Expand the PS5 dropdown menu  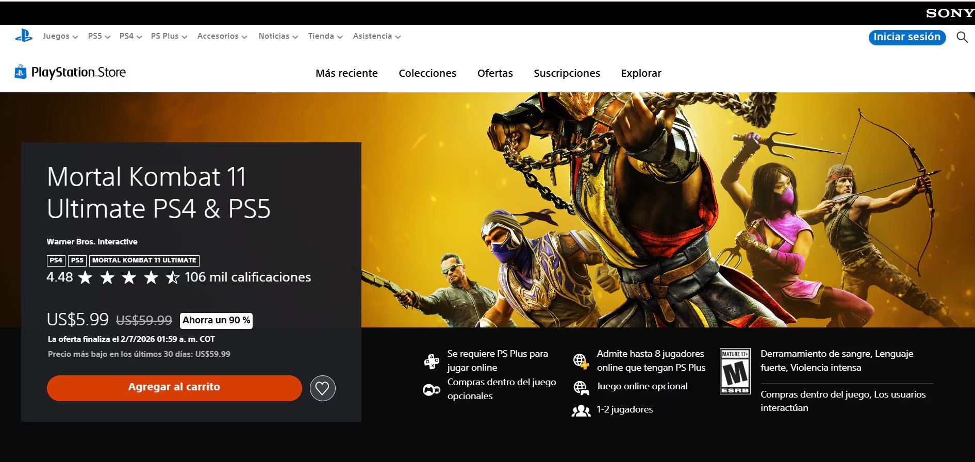pos(99,36)
